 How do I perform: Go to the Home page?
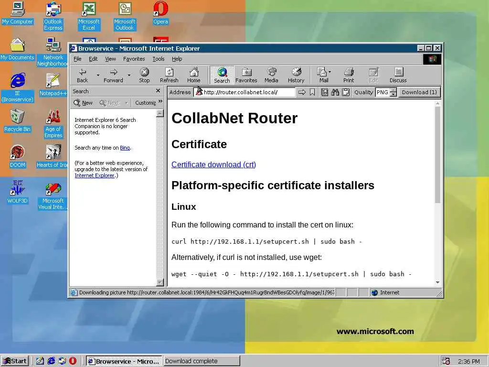(194, 76)
